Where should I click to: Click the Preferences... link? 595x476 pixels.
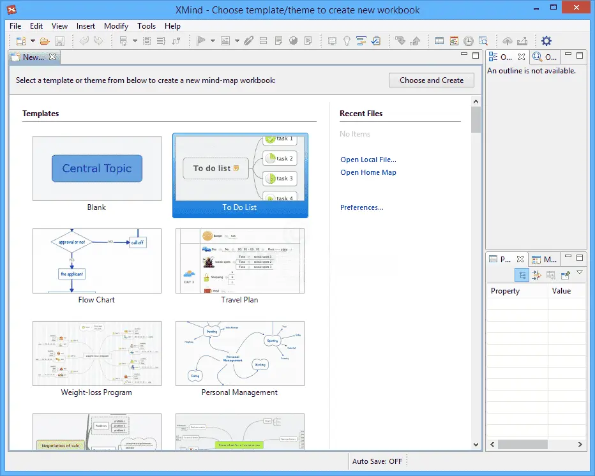tap(361, 207)
